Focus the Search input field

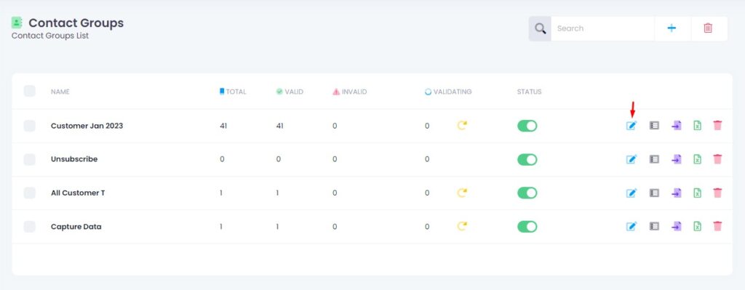(x=602, y=28)
